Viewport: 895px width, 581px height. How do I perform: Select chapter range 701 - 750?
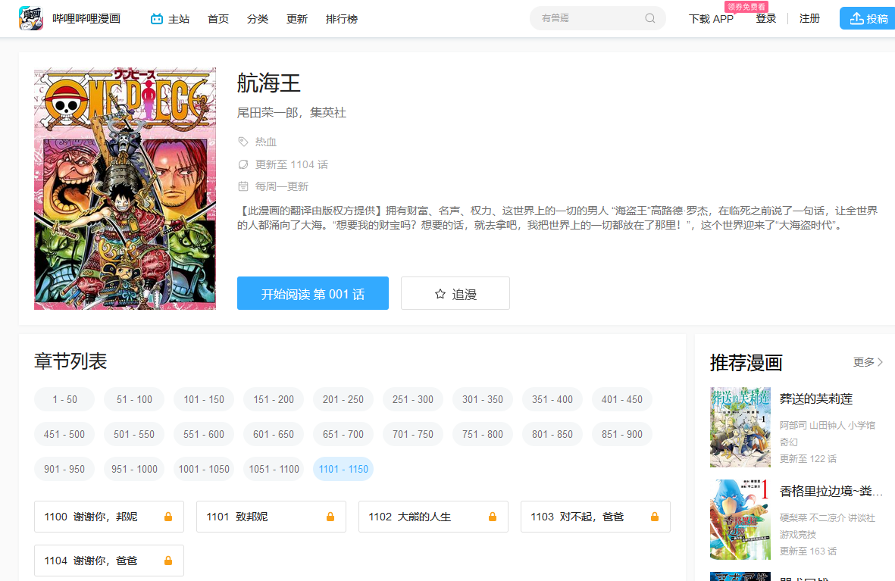413,434
